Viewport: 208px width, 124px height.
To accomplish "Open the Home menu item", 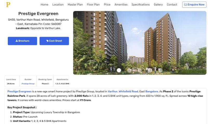I will [x=44, y=5].
